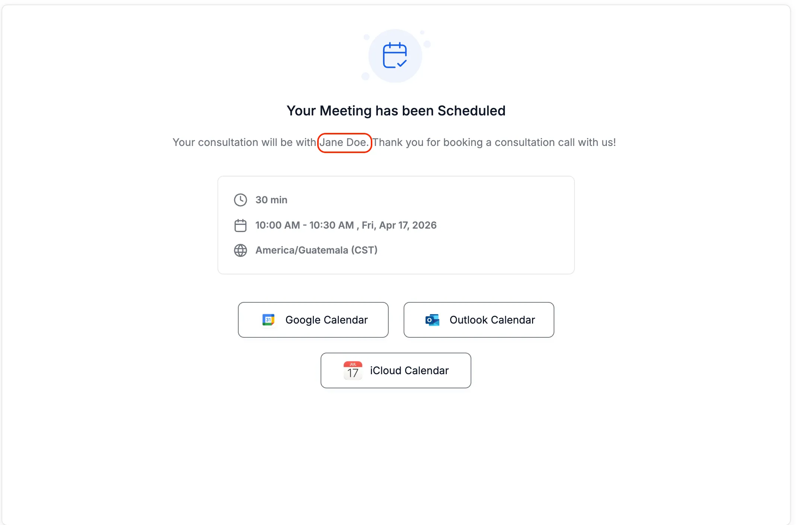Add the meeting to Outlook Calendar
The width and height of the screenshot is (796, 525).
(x=478, y=320)
